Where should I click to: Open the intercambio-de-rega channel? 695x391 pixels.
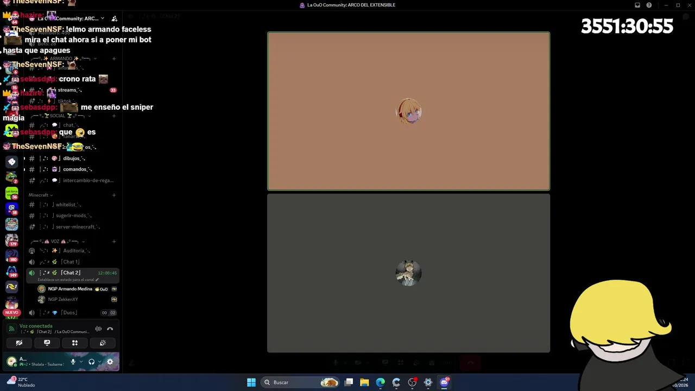pyautogui.click(x=72, y=180)
